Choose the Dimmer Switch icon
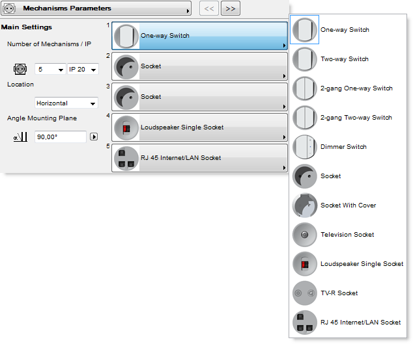The height and width of the screenshot is (344, 413). pos(305,147)
